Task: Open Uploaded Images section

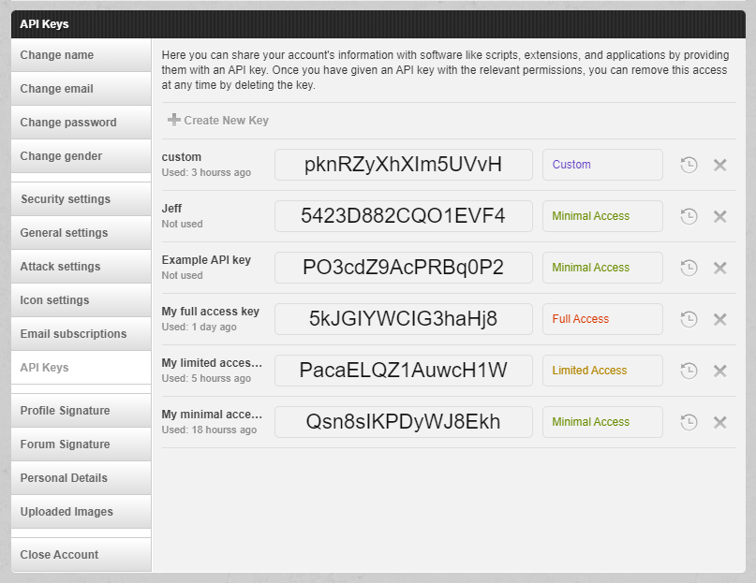Action: pos(81,512)
